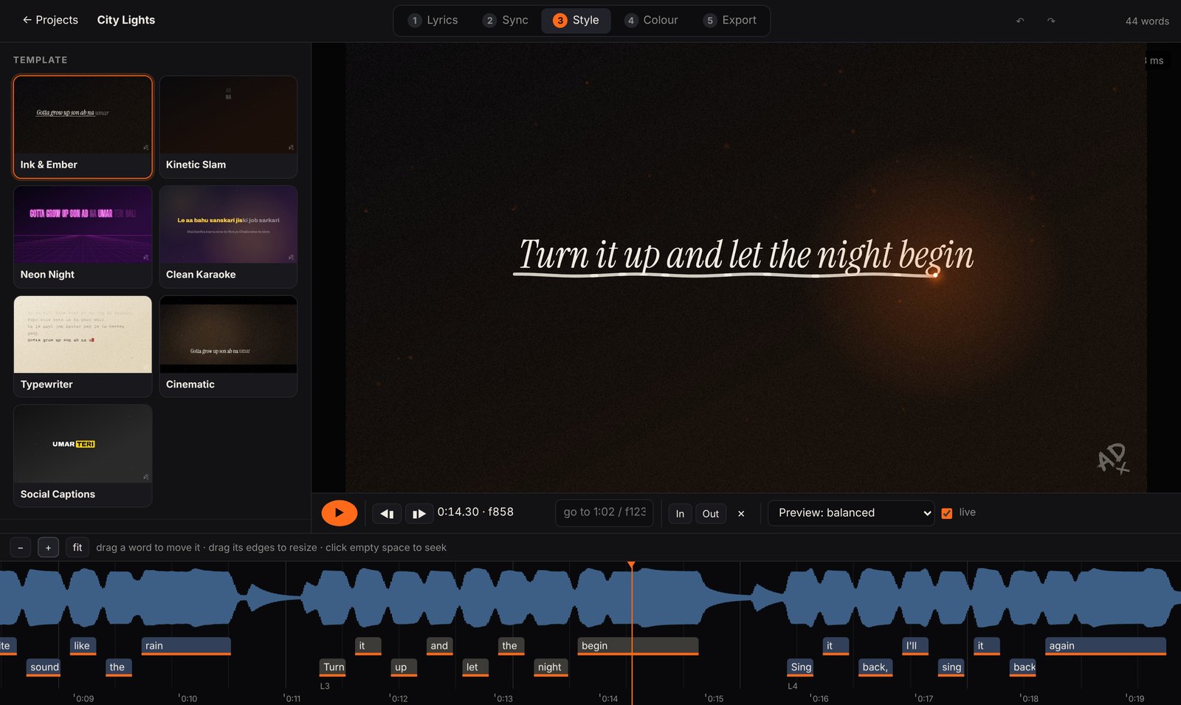
Task: Select the word block 'night'
Action: click(x=551, y=667)
